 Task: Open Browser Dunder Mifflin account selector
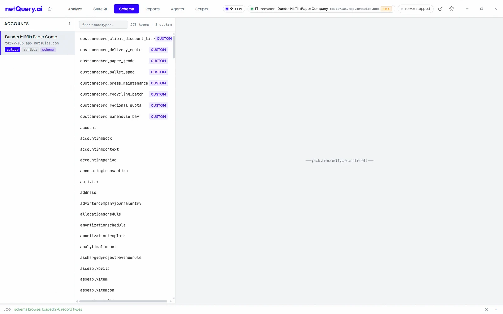click(x=321, y=9)
